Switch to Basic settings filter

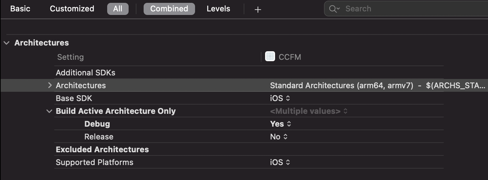(20, 9)
